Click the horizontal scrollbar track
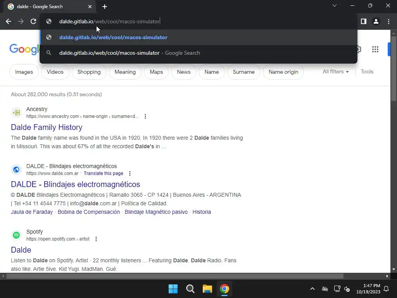Screen dimensions: 397x298 coord(175,276)
